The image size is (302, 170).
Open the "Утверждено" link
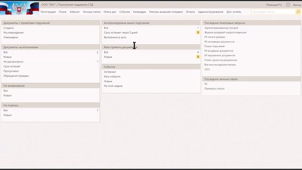tap(11, 37)
